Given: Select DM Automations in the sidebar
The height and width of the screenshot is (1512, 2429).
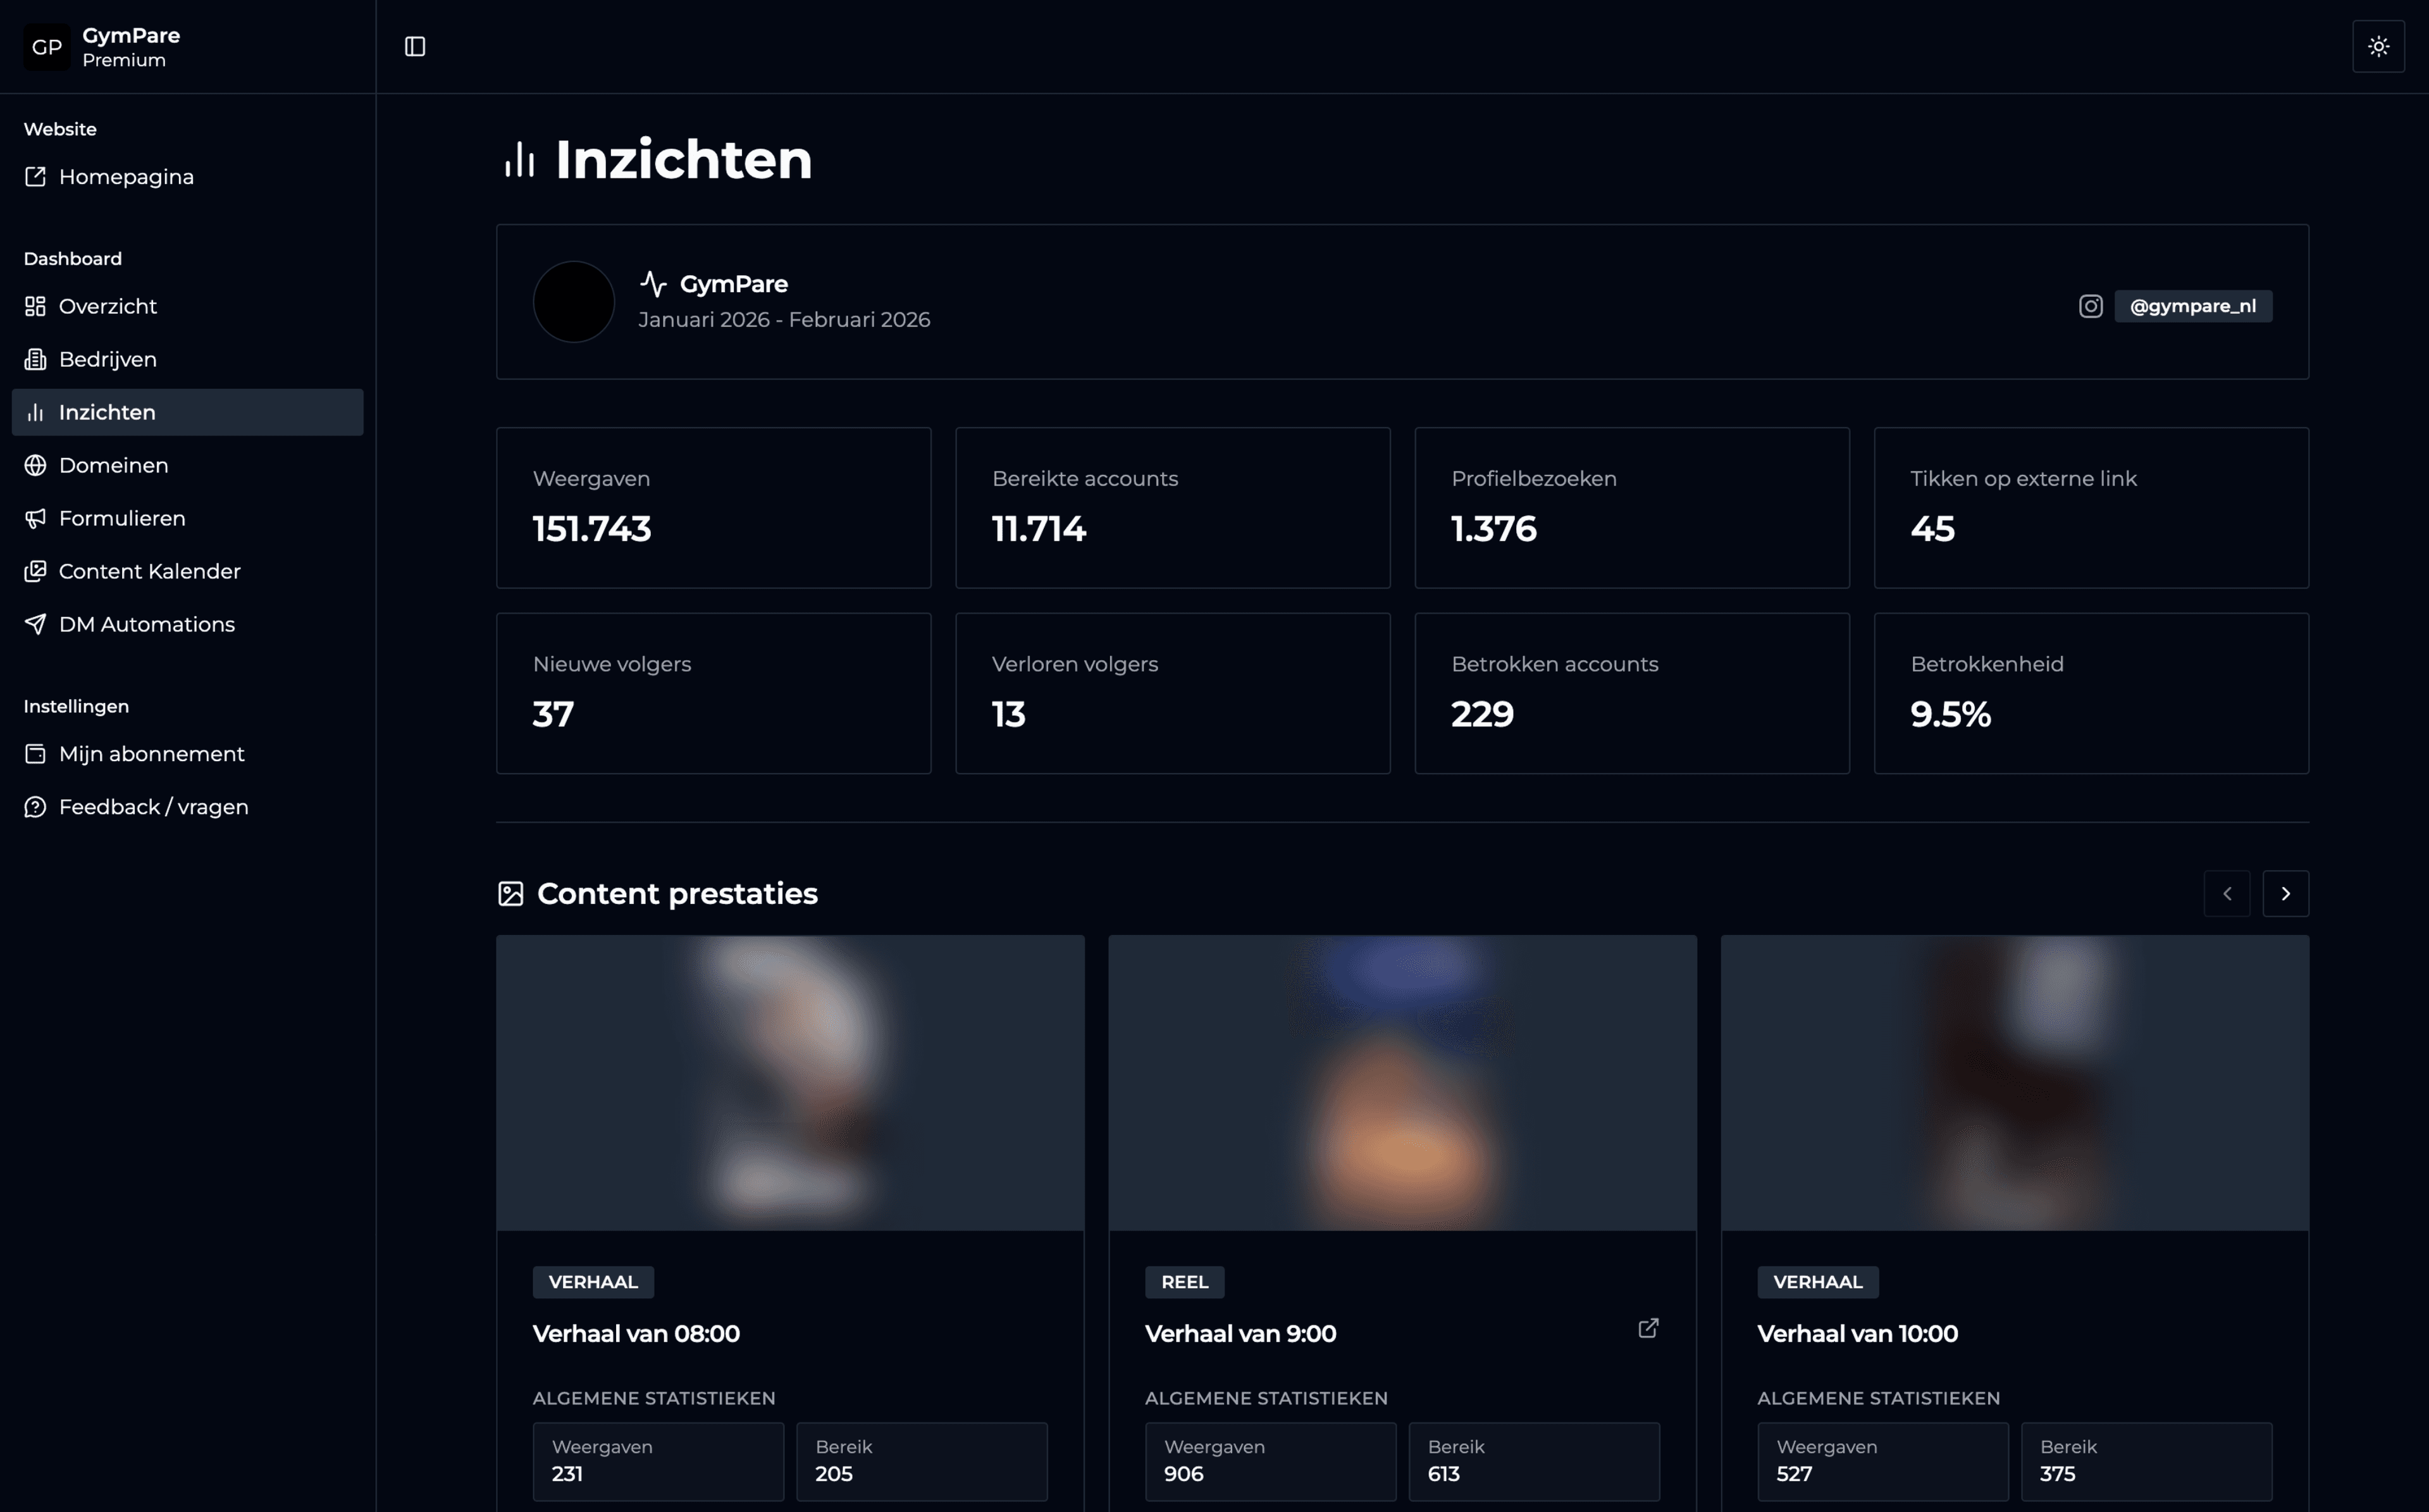Looking at the screenshot, I should [146, 624].
